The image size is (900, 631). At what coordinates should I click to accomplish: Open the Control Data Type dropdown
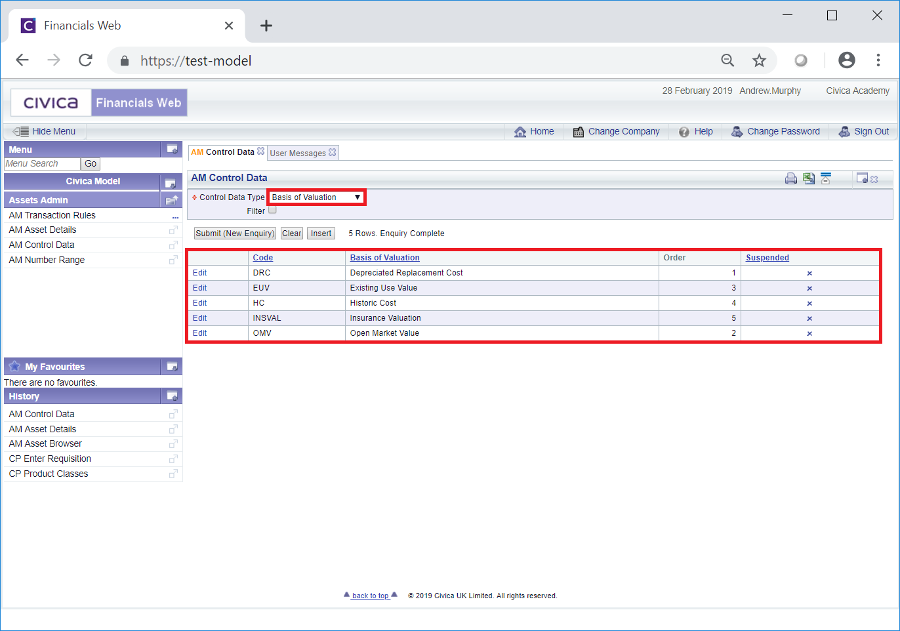[x=316, y=197]
